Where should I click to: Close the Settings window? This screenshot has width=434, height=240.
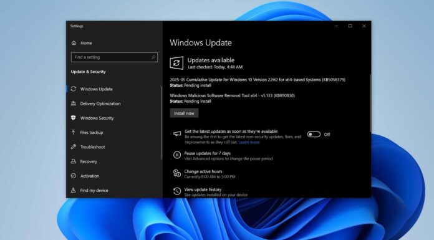[x=364, y=26]
